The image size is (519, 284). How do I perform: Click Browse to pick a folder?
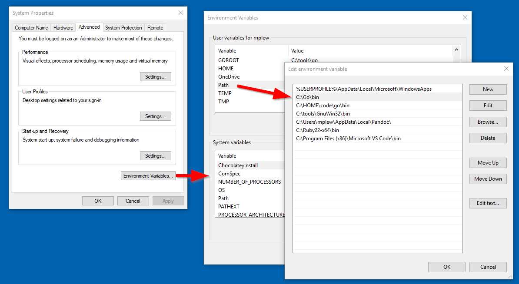(x=488, y=122)
